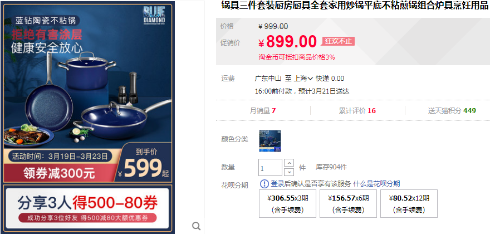Decrease quantity with the down arrow
Image resolution: width=490 pixels, height=234 pixels.
290,172
